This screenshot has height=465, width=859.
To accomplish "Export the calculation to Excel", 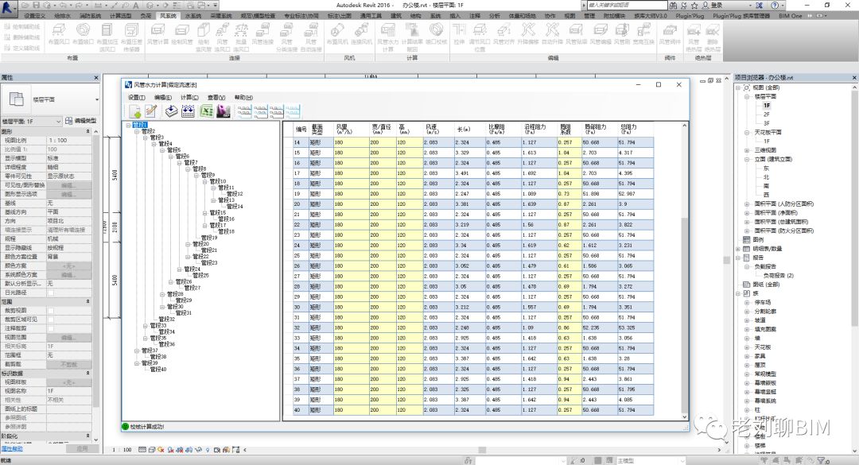I will tap(207, 111).
